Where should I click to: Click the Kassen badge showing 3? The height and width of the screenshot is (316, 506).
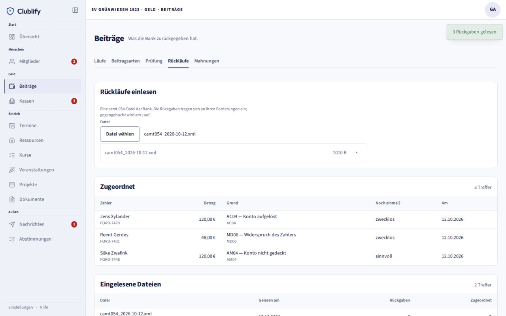click(74, 101)
